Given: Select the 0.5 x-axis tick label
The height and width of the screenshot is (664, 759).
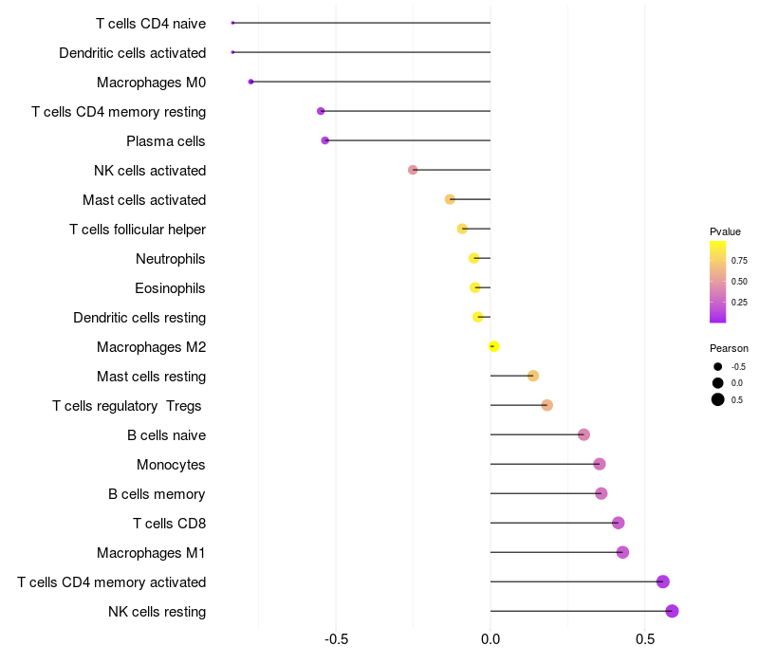Looking at the screenshot, I should click(645, 639).
